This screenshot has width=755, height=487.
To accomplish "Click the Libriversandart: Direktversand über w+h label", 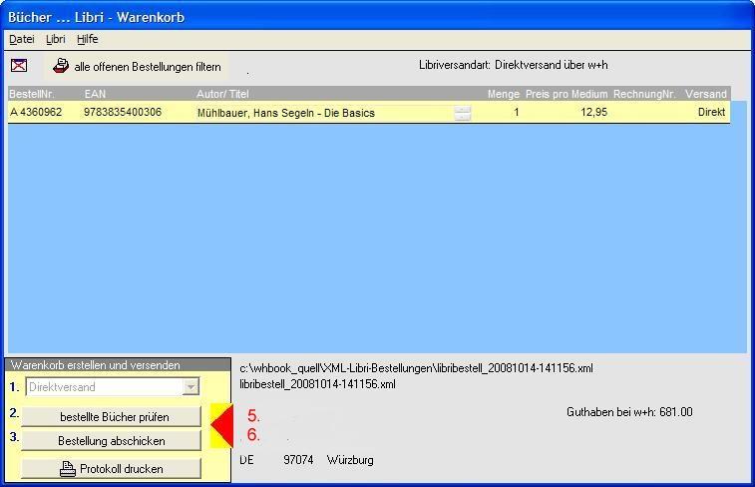I will click(514, 65).
